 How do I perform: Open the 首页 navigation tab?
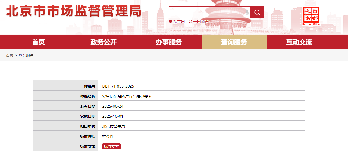click(x=38, y=42)
